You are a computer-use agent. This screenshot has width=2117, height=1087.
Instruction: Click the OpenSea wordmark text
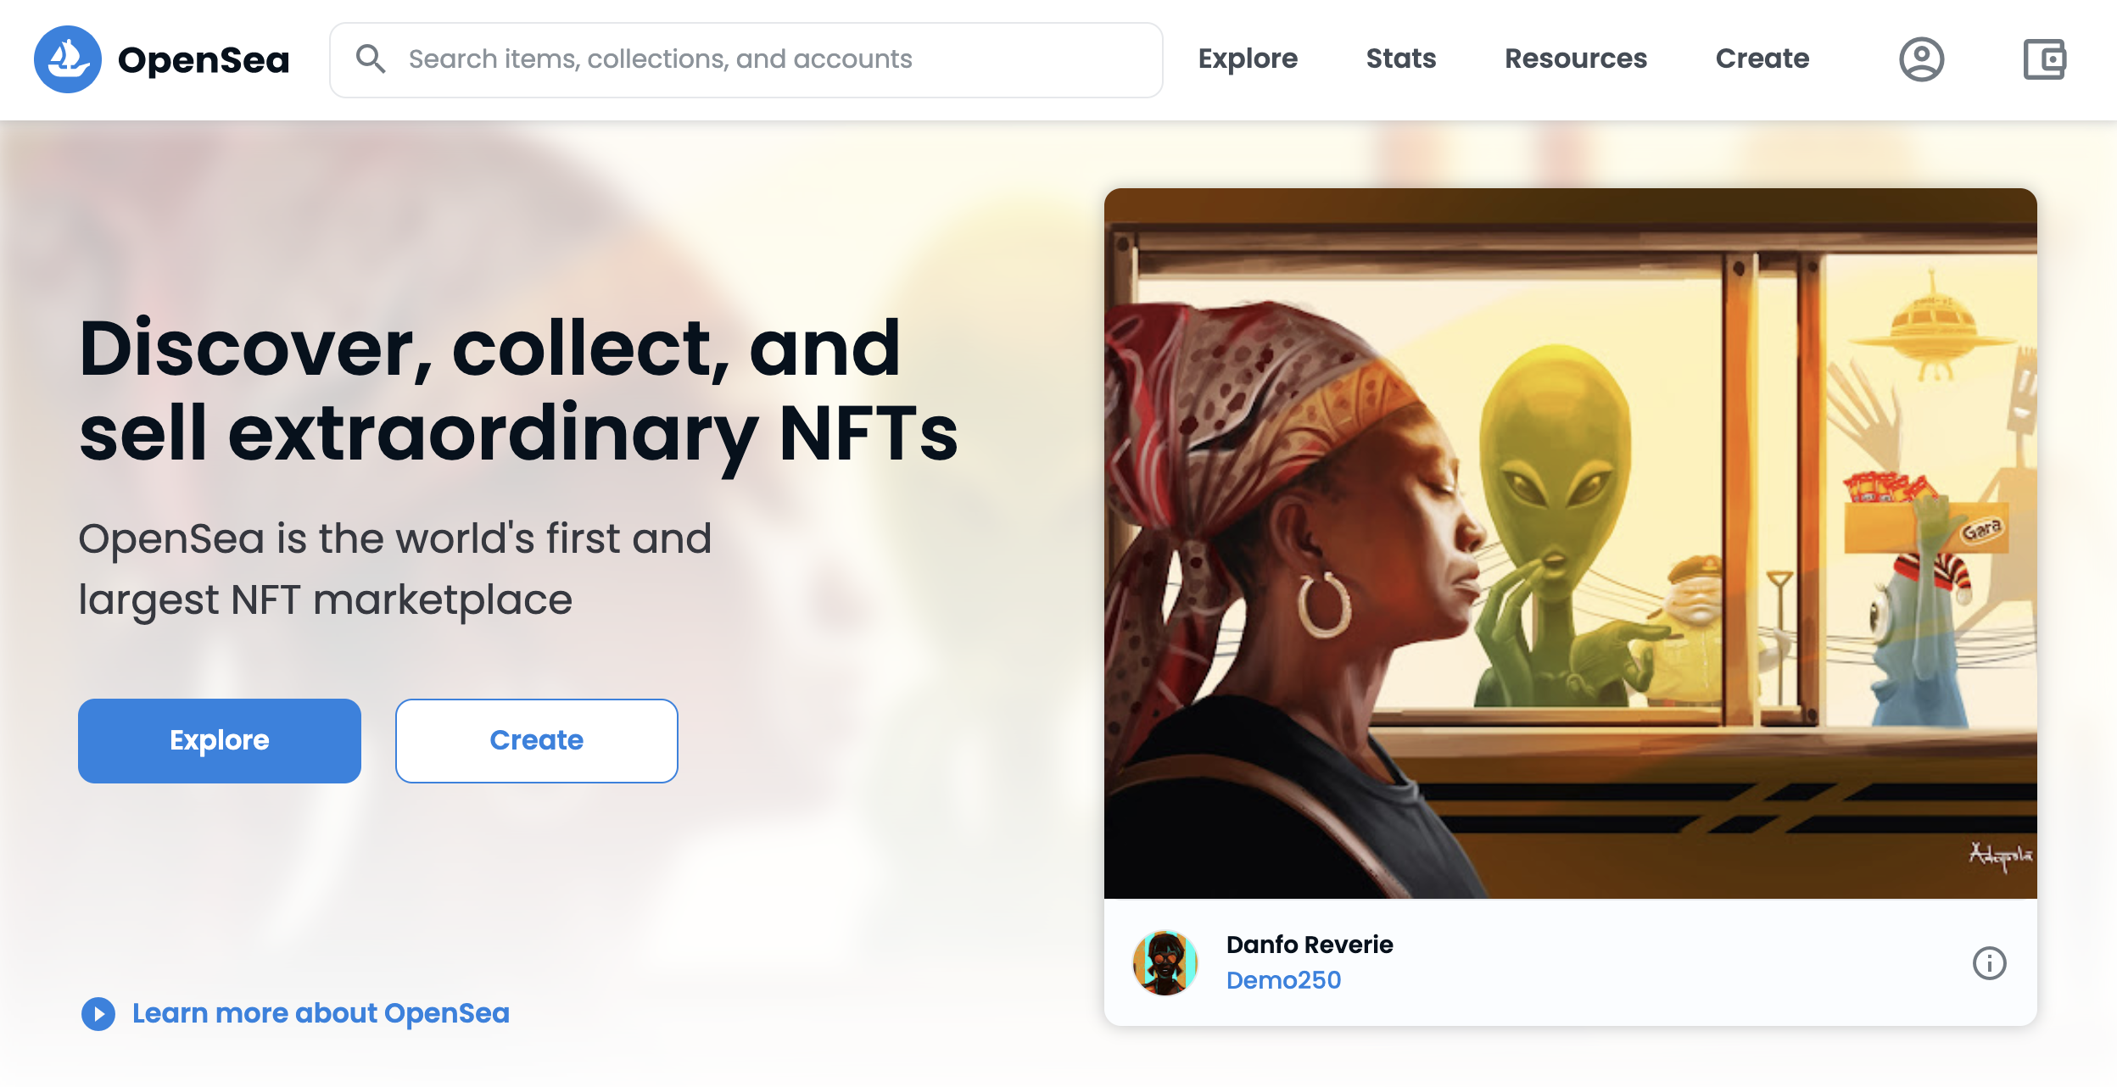pyautogui.click(x=204, y=60)
